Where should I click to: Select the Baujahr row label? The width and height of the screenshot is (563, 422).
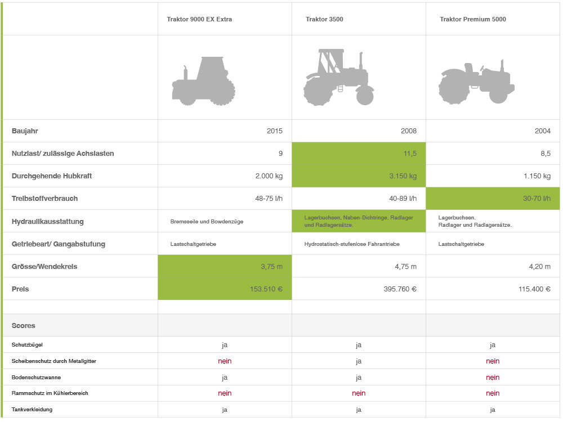[25, 131]
